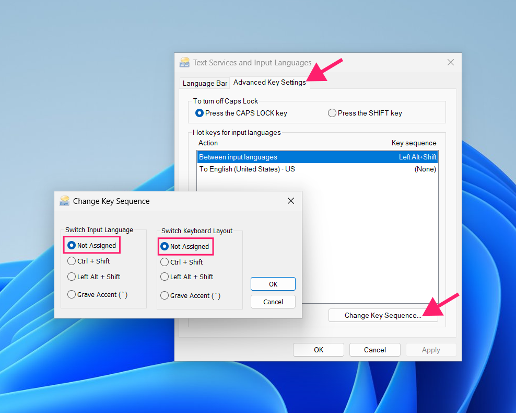The image size is (516, 413).
Task: Click the Key sequence column header
Action: pos(414,143)
